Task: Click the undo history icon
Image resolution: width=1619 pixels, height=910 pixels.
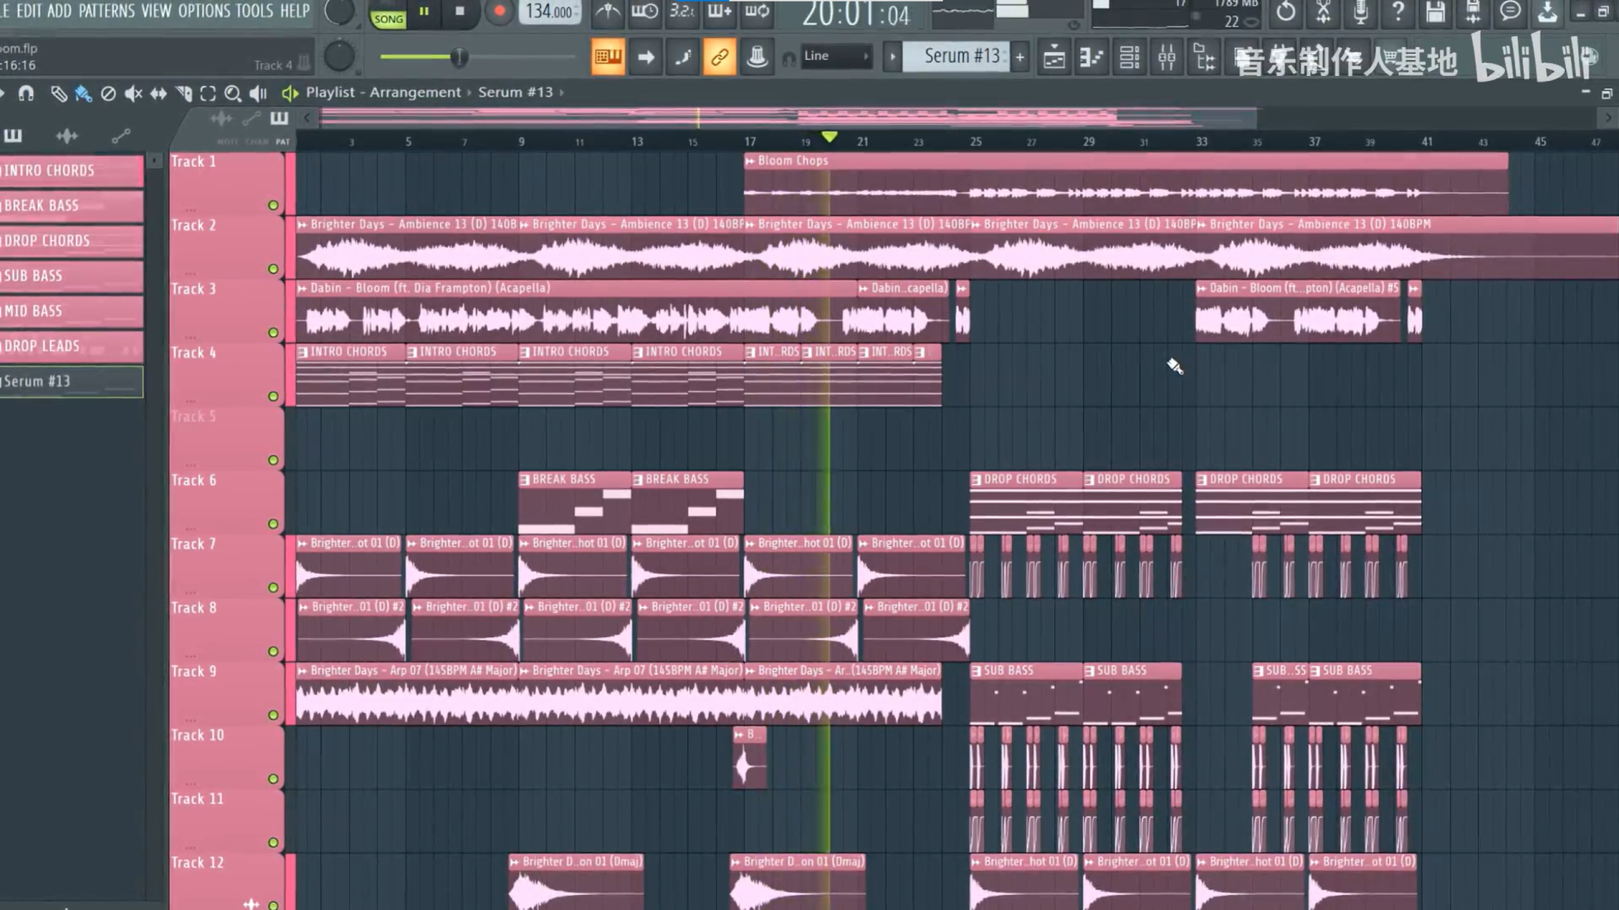Action: pos(1286,12)
